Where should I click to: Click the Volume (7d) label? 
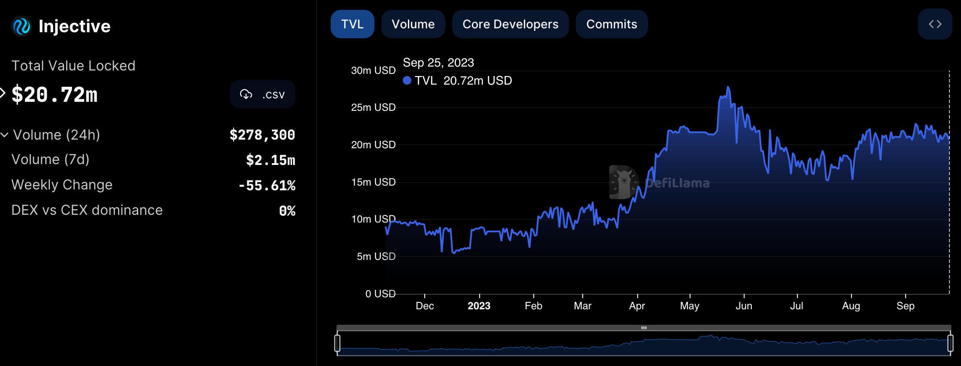(50, 159)
